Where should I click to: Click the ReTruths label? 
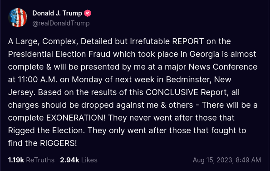pos(40,160)
